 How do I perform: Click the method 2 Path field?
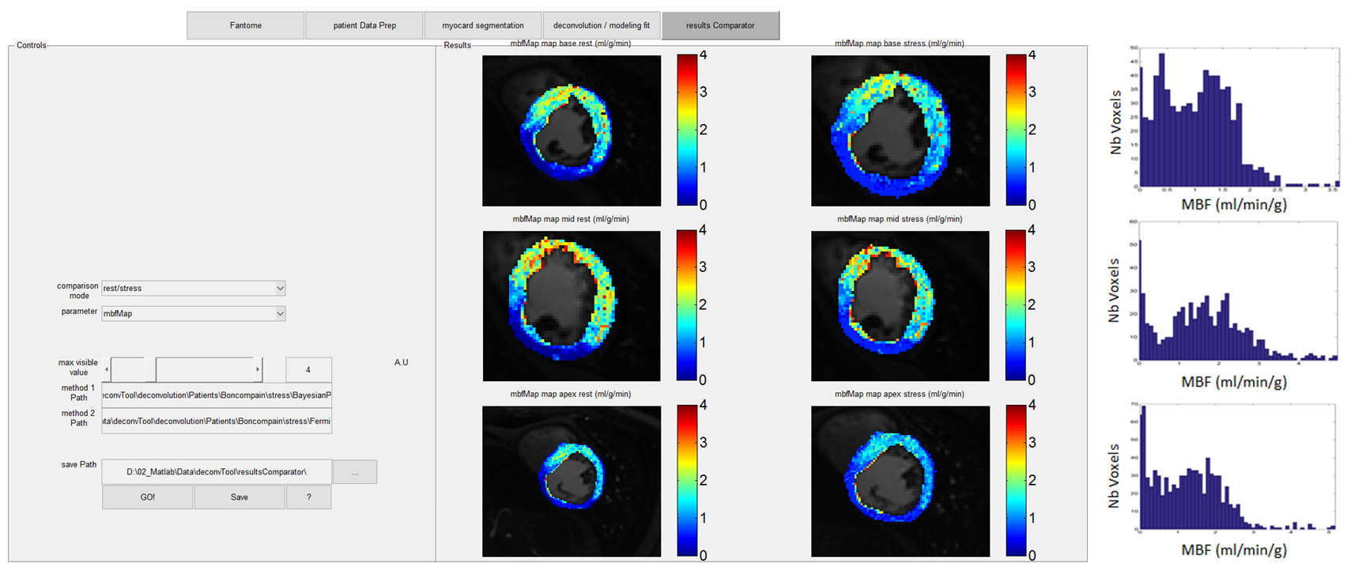coord(217,421)
